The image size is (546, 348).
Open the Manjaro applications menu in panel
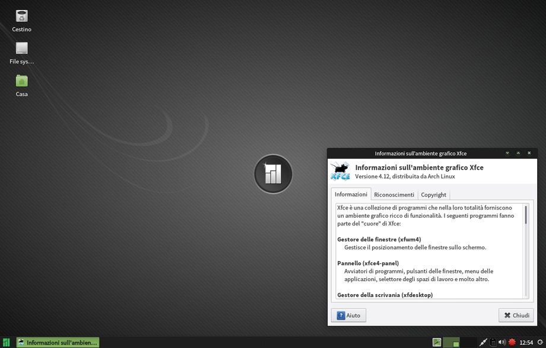6,342
